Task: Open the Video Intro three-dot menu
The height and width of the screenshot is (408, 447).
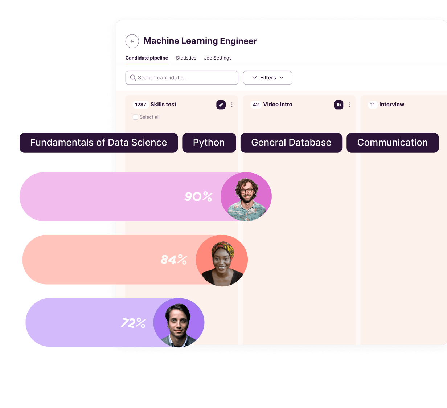Action: [x=349, y=105]
